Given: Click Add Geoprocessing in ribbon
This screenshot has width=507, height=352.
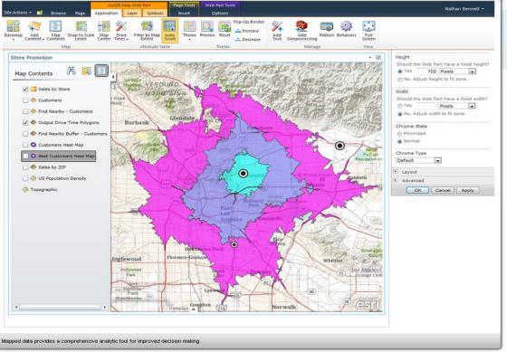Looking at the screenshot, I should [x=302, y=30].
